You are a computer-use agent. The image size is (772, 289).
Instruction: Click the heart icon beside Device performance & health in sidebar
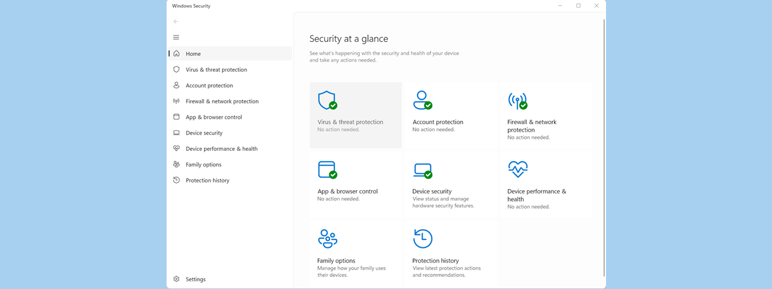[176, 148]
